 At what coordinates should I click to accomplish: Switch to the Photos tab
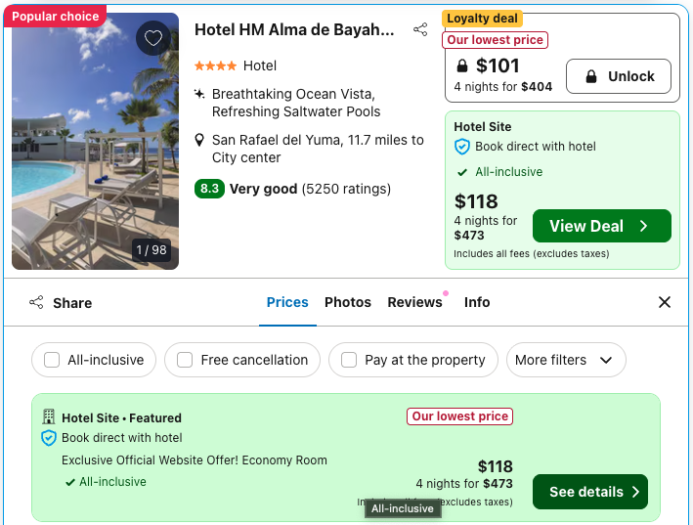point(348,302)
